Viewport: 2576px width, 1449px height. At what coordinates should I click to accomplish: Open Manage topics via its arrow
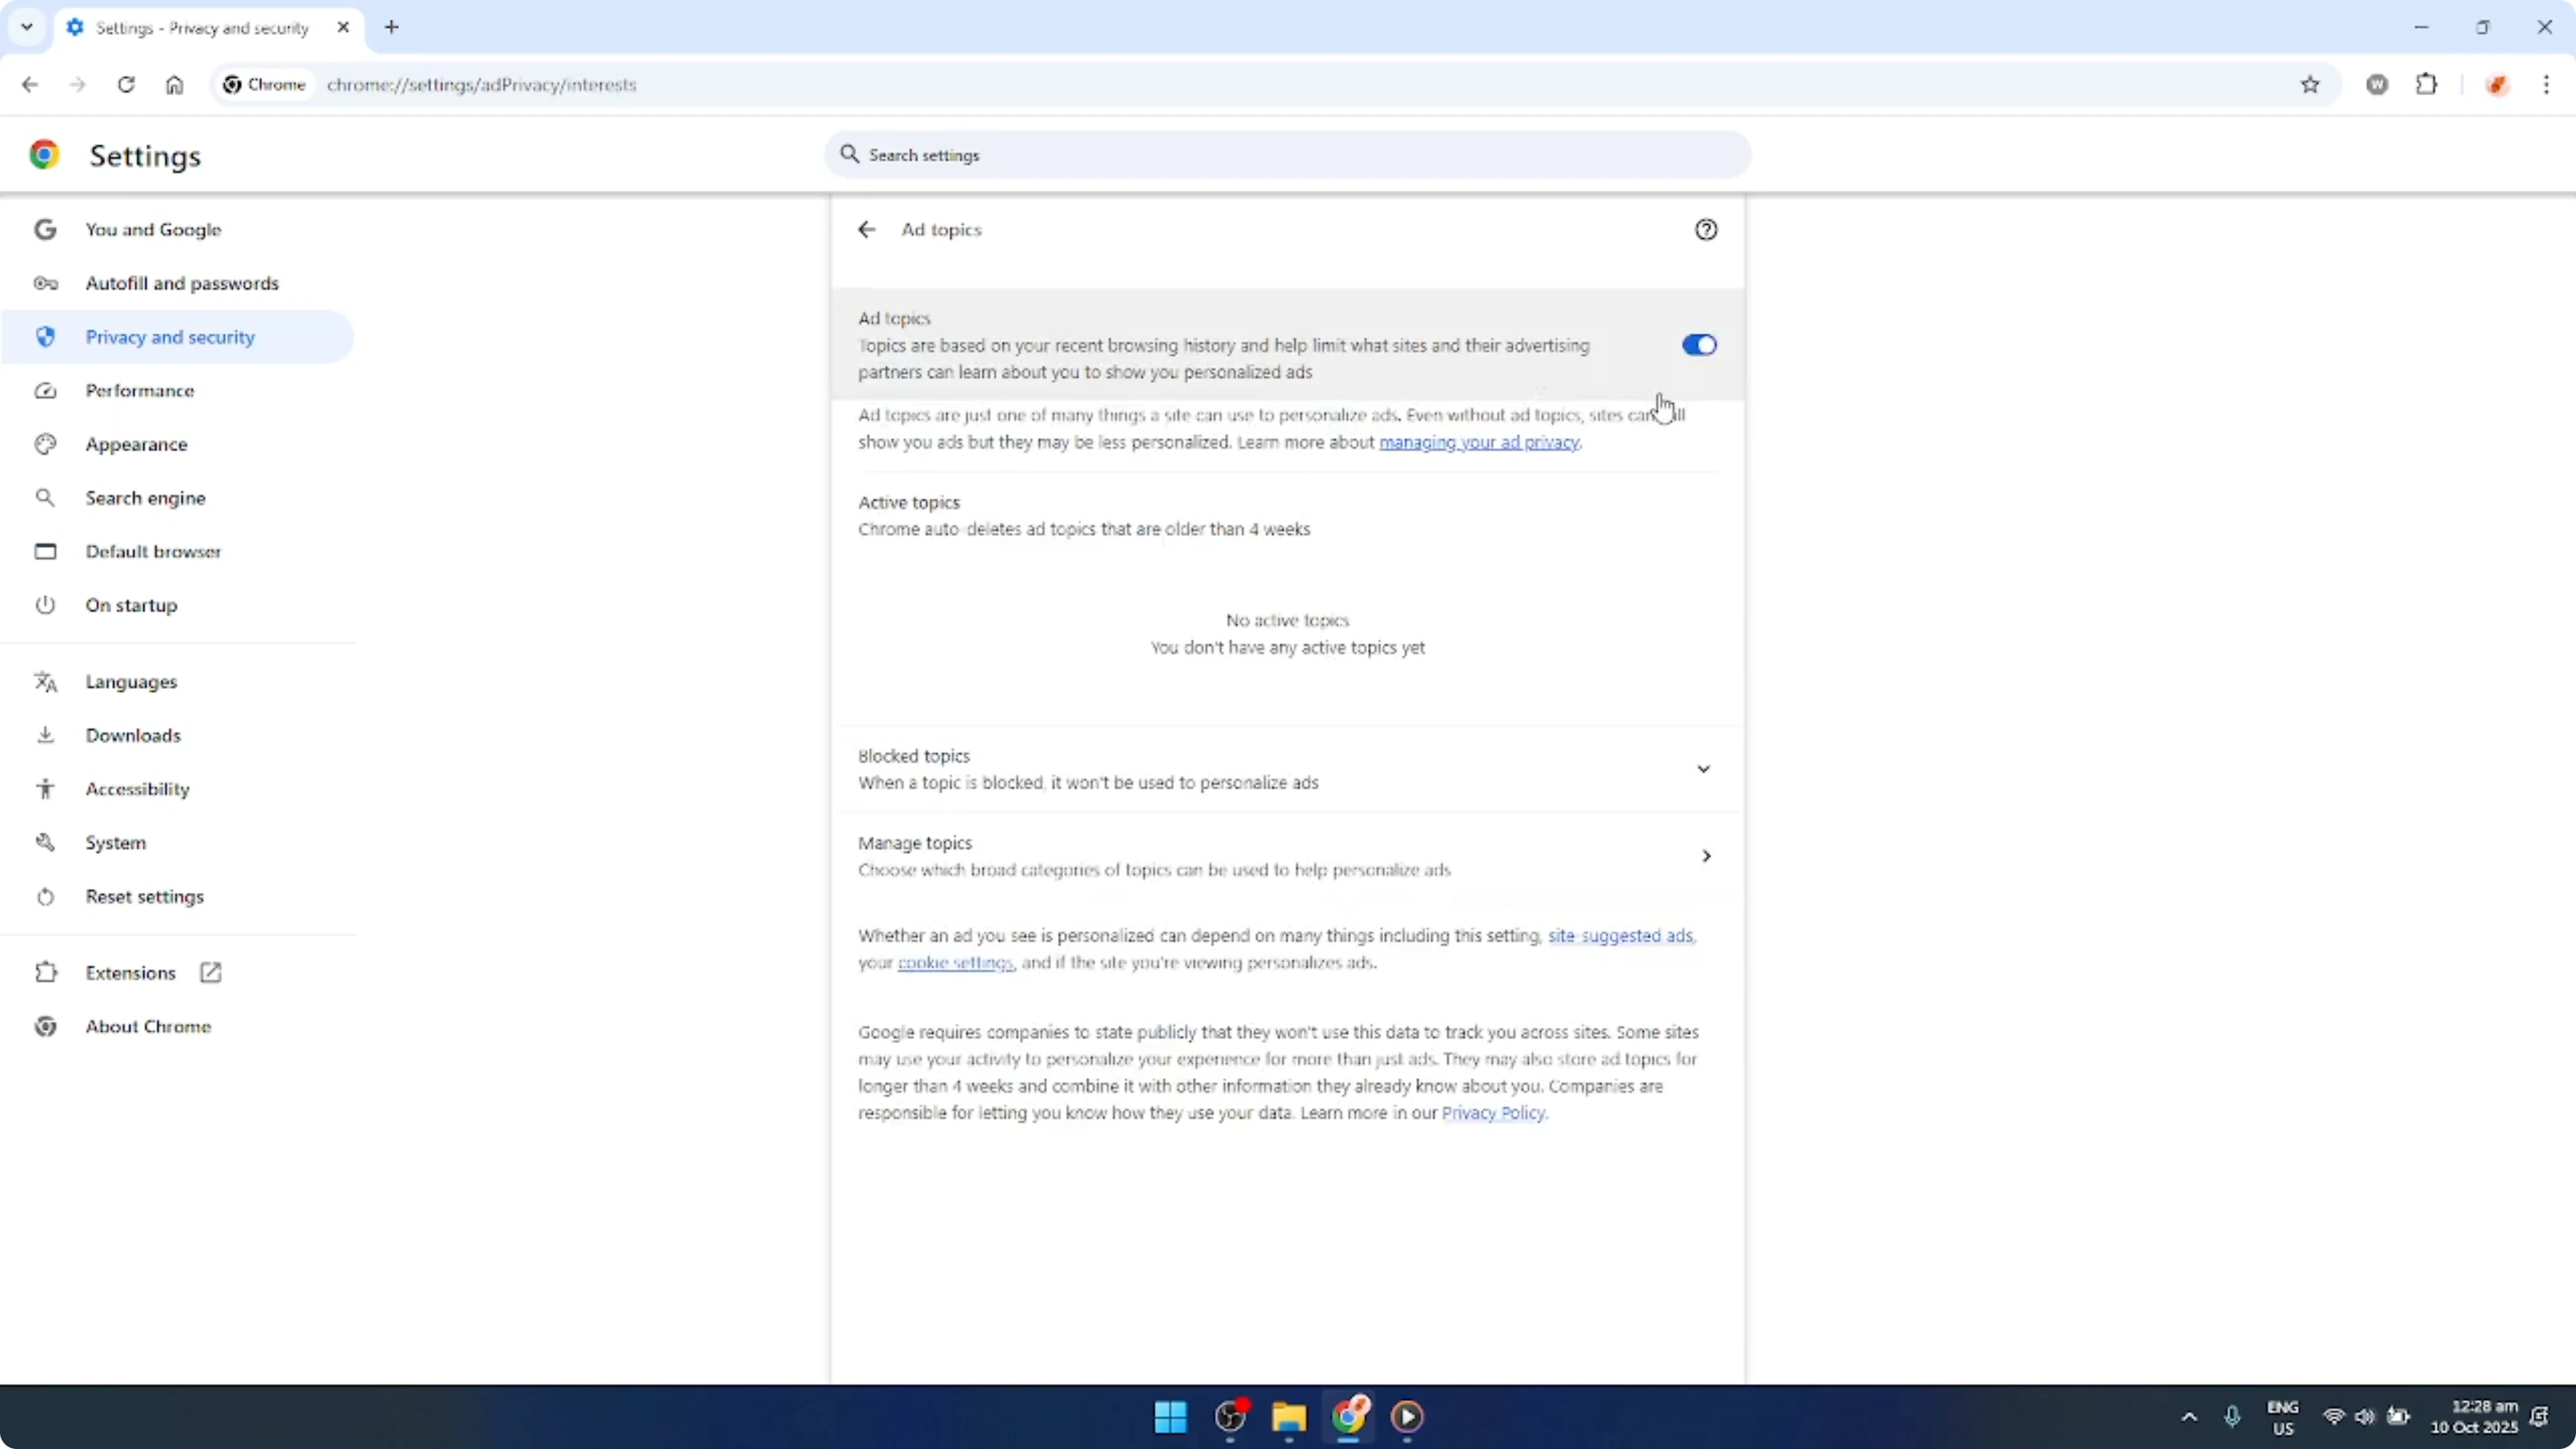coord(1705,856)
